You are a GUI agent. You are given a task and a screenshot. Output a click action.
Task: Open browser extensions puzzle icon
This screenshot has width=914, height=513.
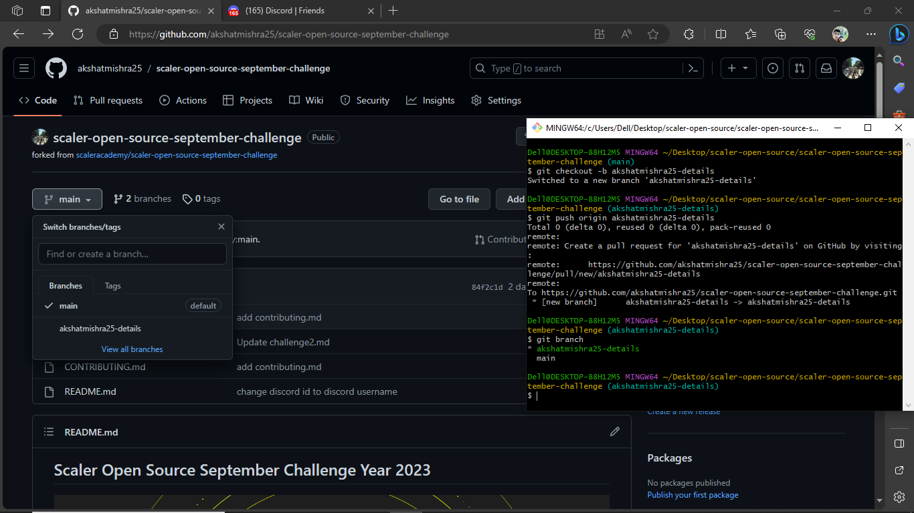689,34
